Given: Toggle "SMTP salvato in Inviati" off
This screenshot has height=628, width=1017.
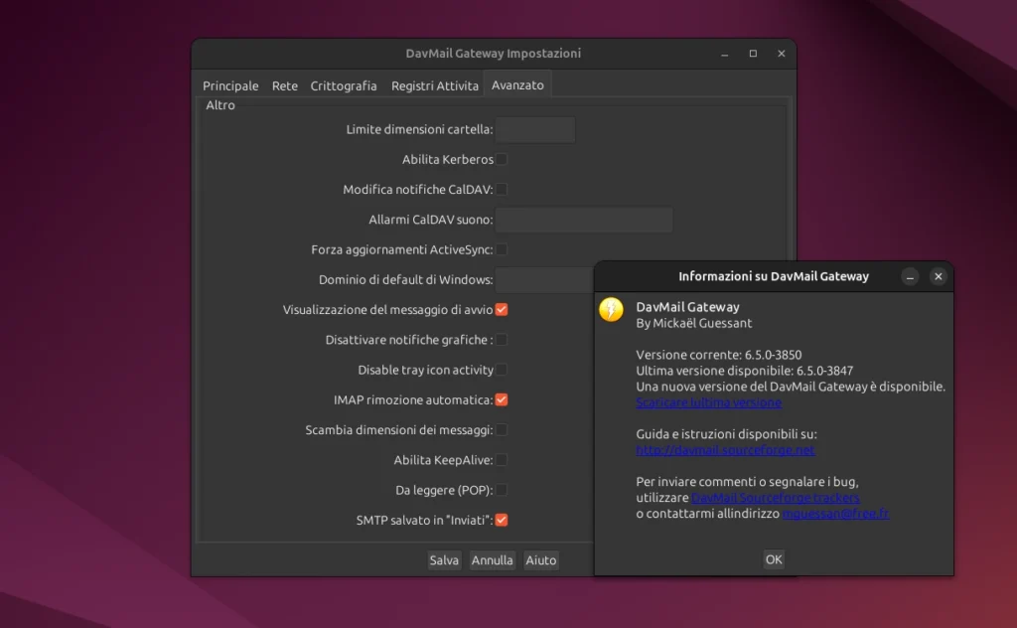Looking at the screenshot, I should [502, 520].
